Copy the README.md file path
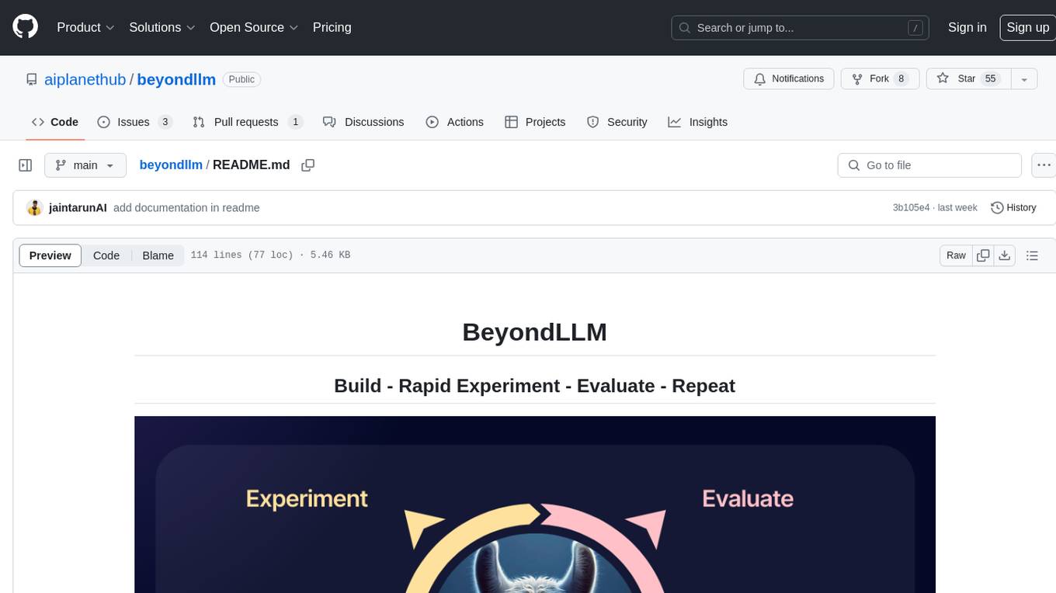The width and height of the screenshot is (1056, 593). point(308,165)
